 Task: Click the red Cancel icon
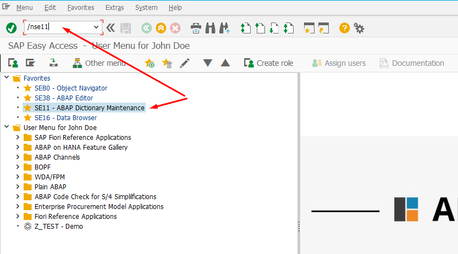click(x=175, y=29)
